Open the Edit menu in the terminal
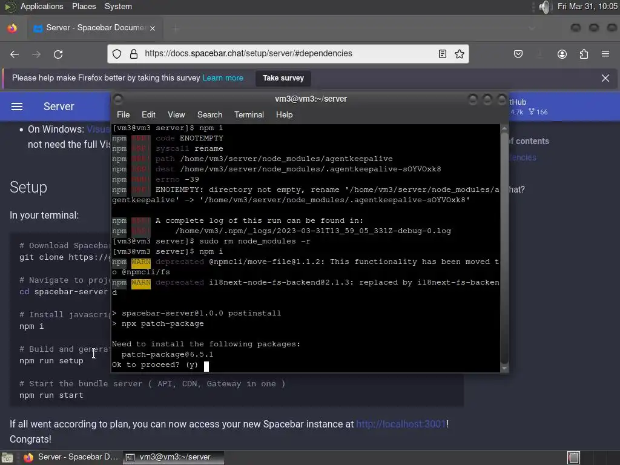 [148, 114]
